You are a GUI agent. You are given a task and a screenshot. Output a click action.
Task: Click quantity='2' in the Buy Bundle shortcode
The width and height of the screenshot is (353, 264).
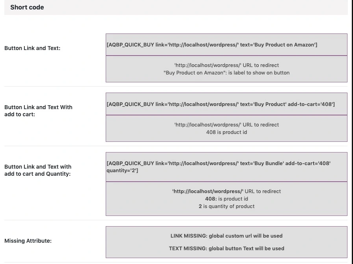tap(122, 171)
